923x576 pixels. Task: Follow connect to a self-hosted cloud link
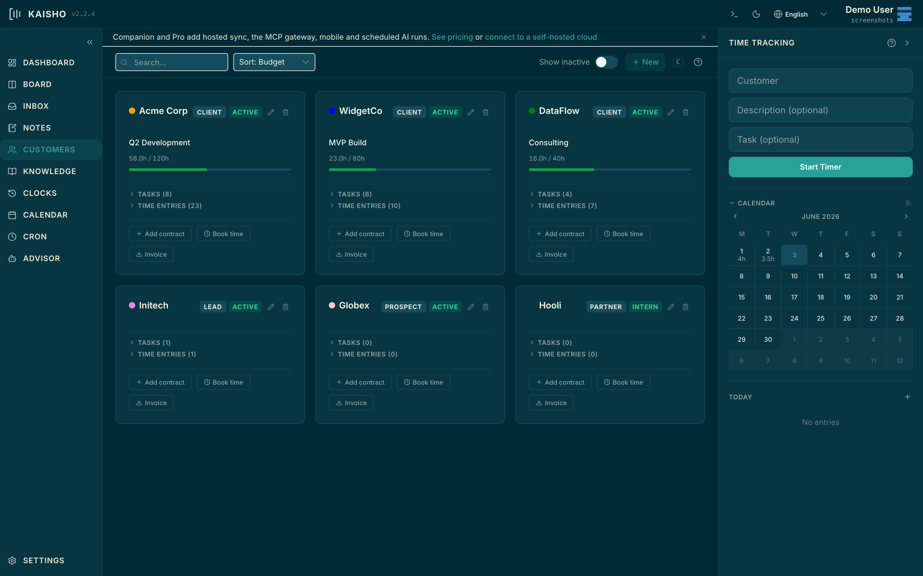[x=541, y=37]
